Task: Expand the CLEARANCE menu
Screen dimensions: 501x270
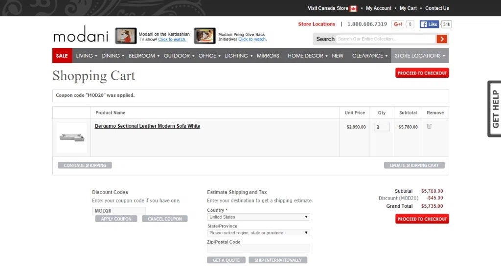Action: point(370,56)
